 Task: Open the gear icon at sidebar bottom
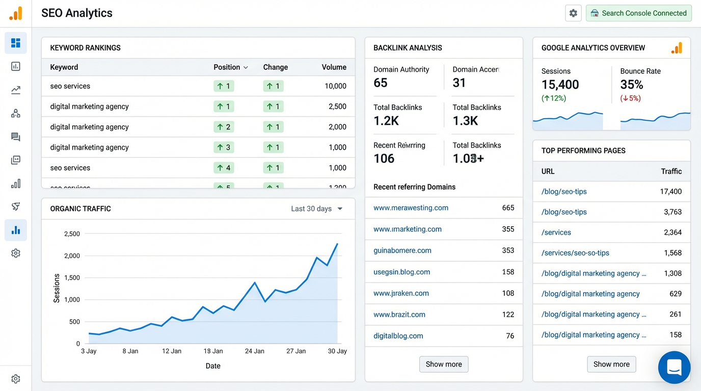pyautogui.click(x=16, y=379)
